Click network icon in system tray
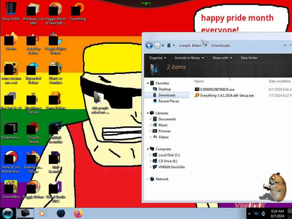Image resolution: width=292 pixels, height=219 pixels. 256,214
